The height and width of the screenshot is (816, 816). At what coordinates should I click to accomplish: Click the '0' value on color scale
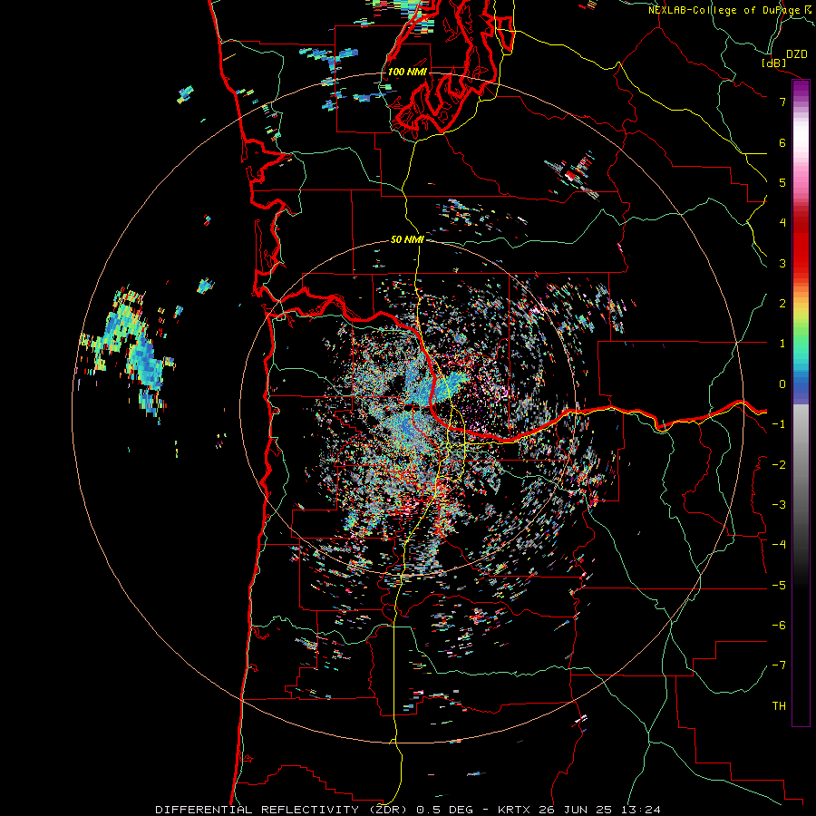tap(782, 384)
